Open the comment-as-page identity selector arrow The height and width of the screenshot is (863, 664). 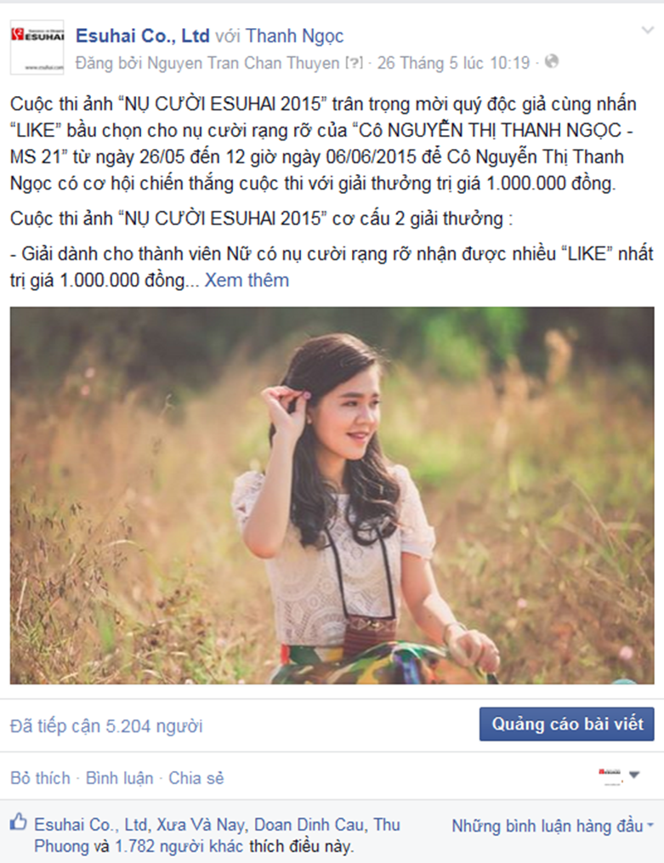coord(634,775)
